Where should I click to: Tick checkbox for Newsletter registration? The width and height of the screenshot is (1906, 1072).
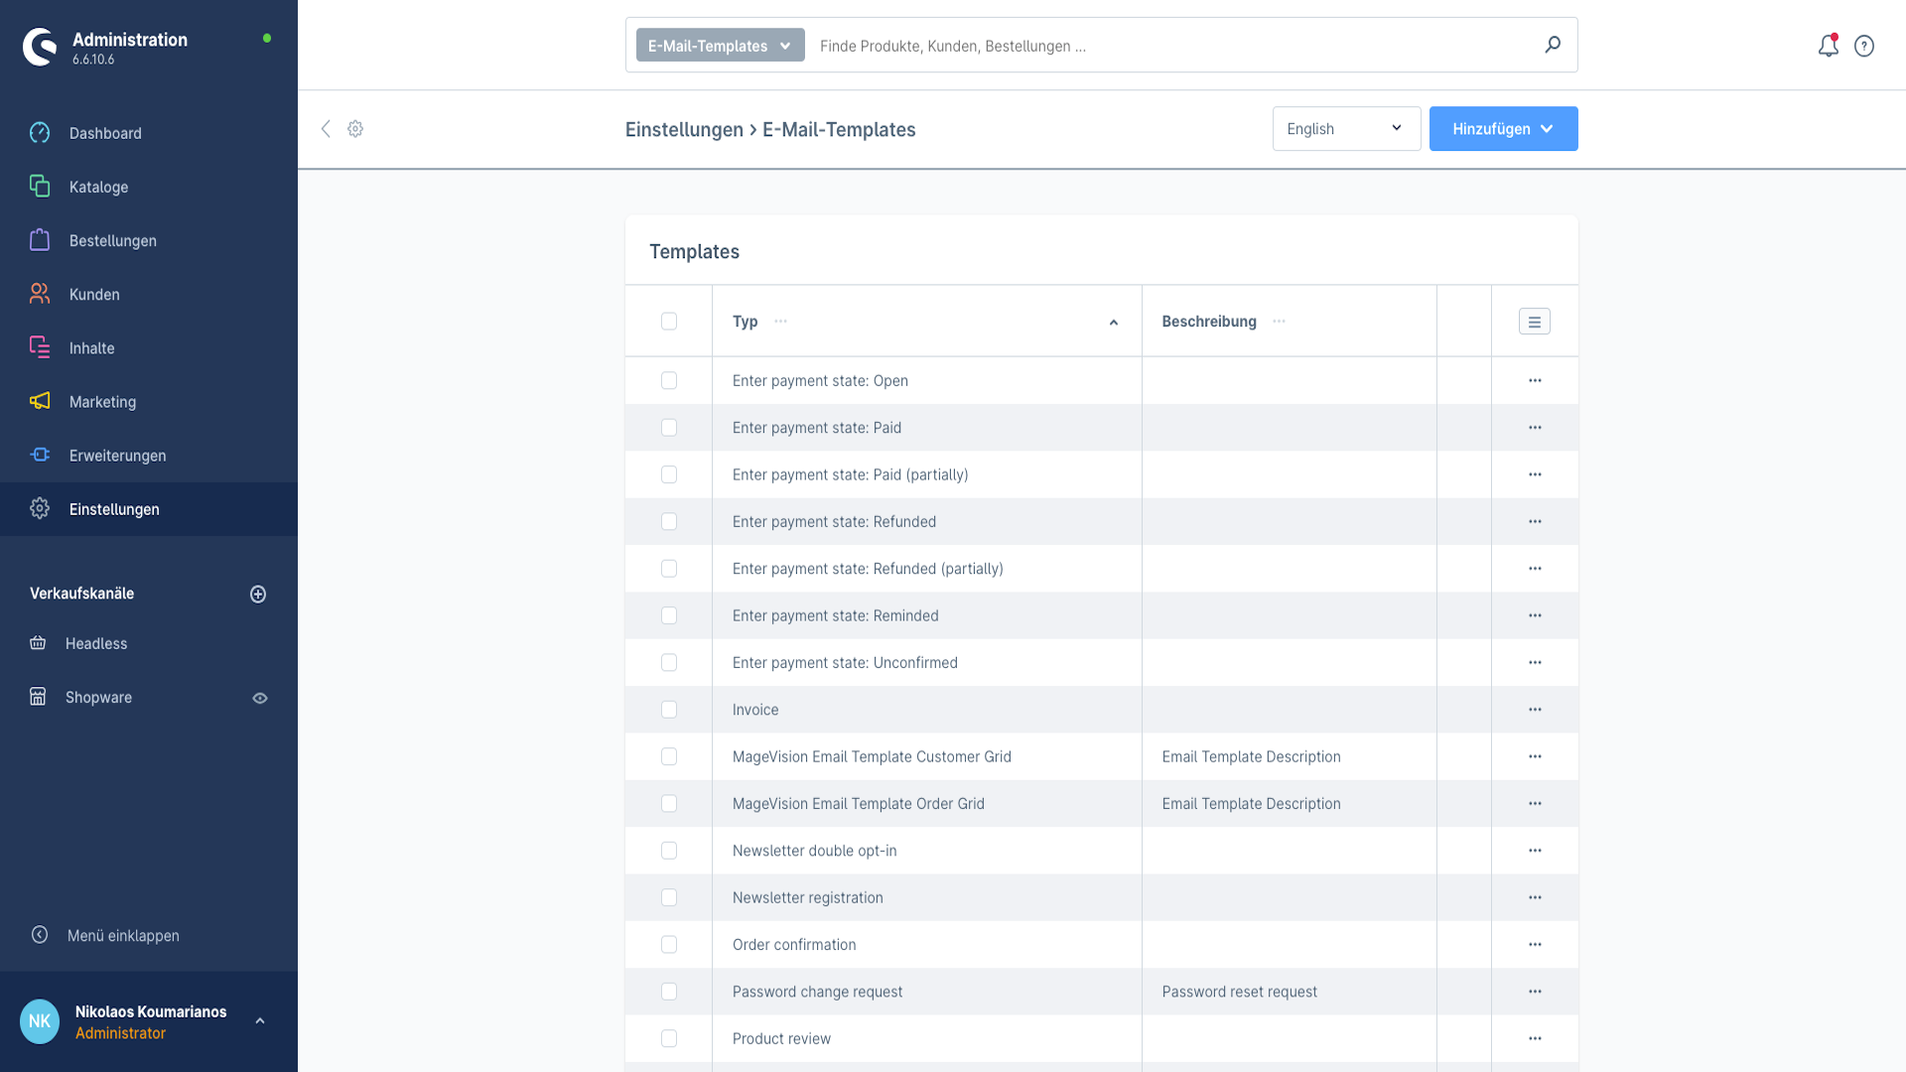point(669,897)
